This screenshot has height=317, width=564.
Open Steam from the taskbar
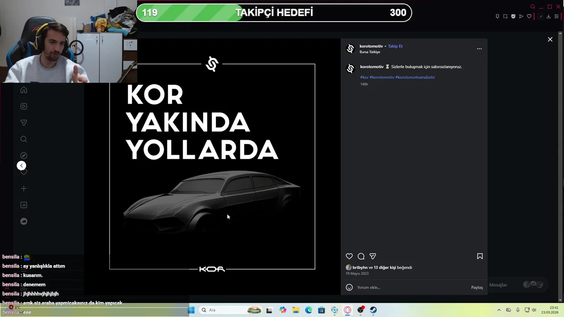point(374,310)
